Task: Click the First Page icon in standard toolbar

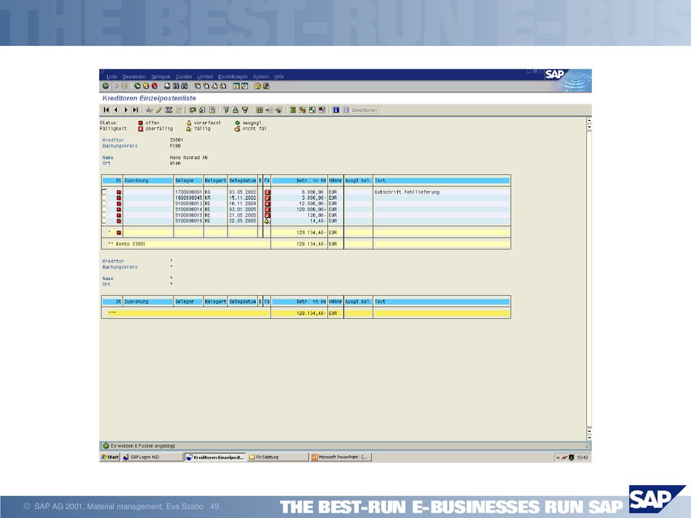Action: pyautogui.click(x=198, y=86)
